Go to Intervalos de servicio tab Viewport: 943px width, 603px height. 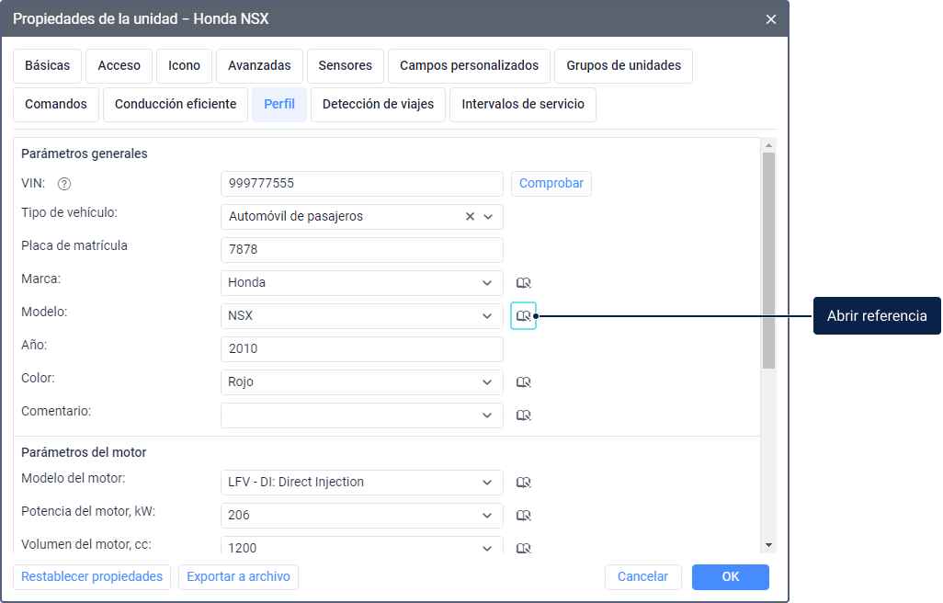point(523,105)
